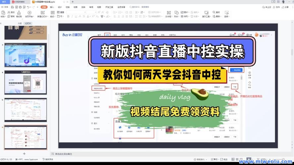Click the Shapes (形状) icon

[176, 14]
